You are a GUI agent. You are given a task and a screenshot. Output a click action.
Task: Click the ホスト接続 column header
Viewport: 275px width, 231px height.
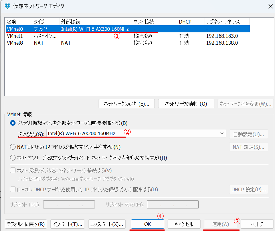154,22
